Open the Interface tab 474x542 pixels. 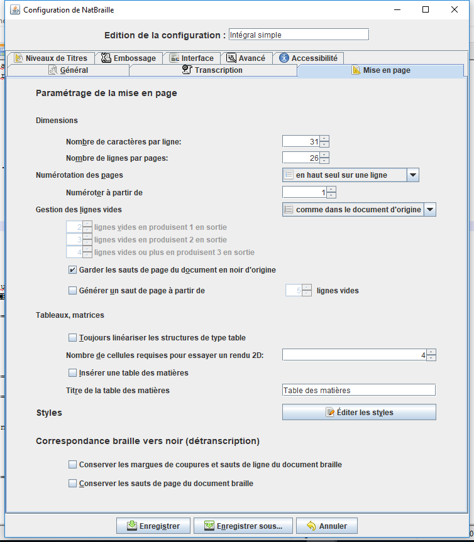point(191,58)
